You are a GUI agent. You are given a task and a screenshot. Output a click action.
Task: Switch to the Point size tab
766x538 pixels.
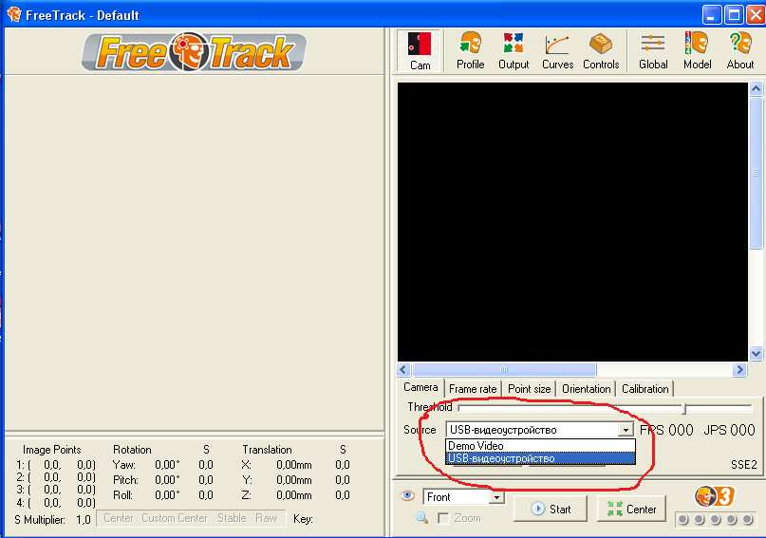(x=529, y=389)
